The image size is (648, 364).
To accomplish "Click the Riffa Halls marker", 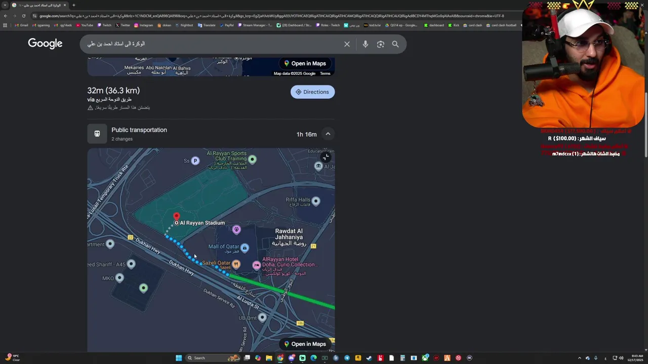I will point(316,201).
